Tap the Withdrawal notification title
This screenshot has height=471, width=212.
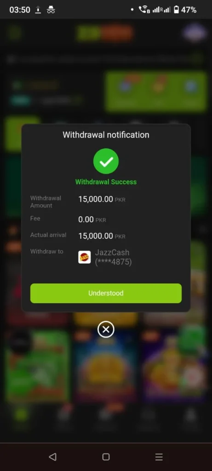click(x=106, y=135)
